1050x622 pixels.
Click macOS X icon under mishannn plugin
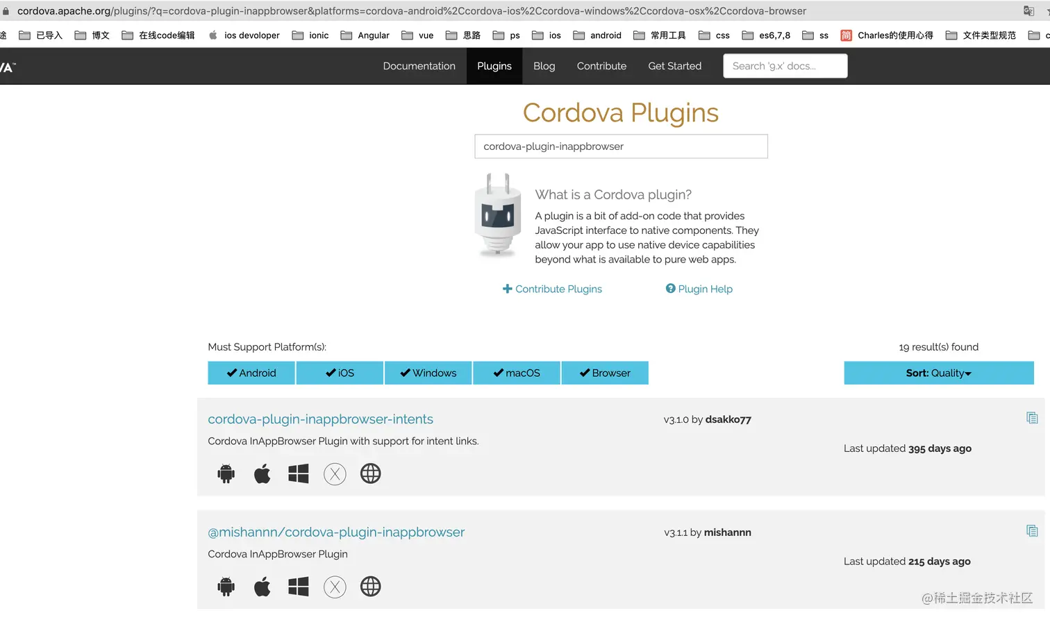[335, 587]
